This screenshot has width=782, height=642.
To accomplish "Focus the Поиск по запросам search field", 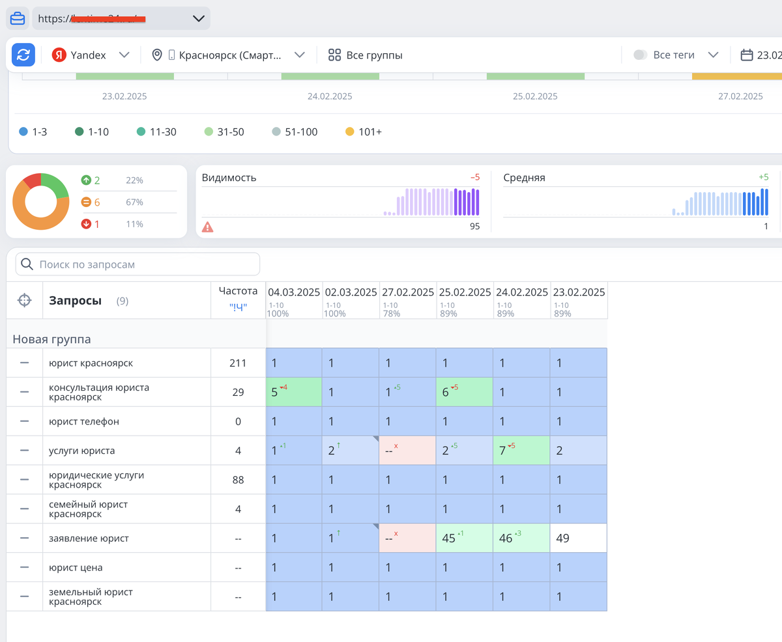I will coord(138,264).
